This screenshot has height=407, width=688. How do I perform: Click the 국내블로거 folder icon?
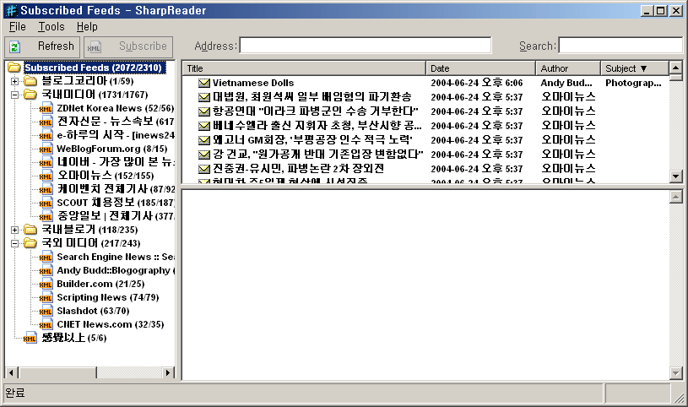(30, 229)
